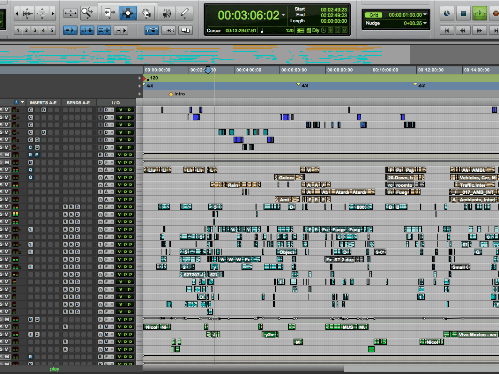
Task: Open the main counter format dropdown
Action: (x=283, y=15)
